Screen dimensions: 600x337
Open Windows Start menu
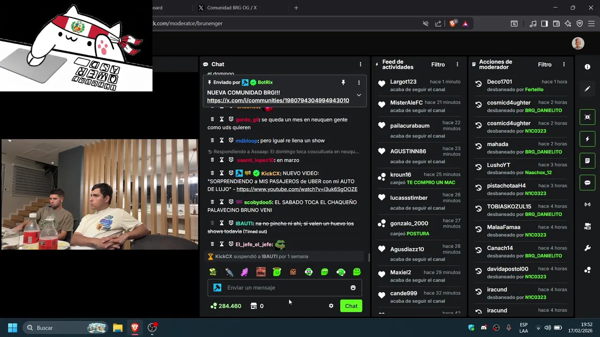pyautogui.click(x=13, y=328)
